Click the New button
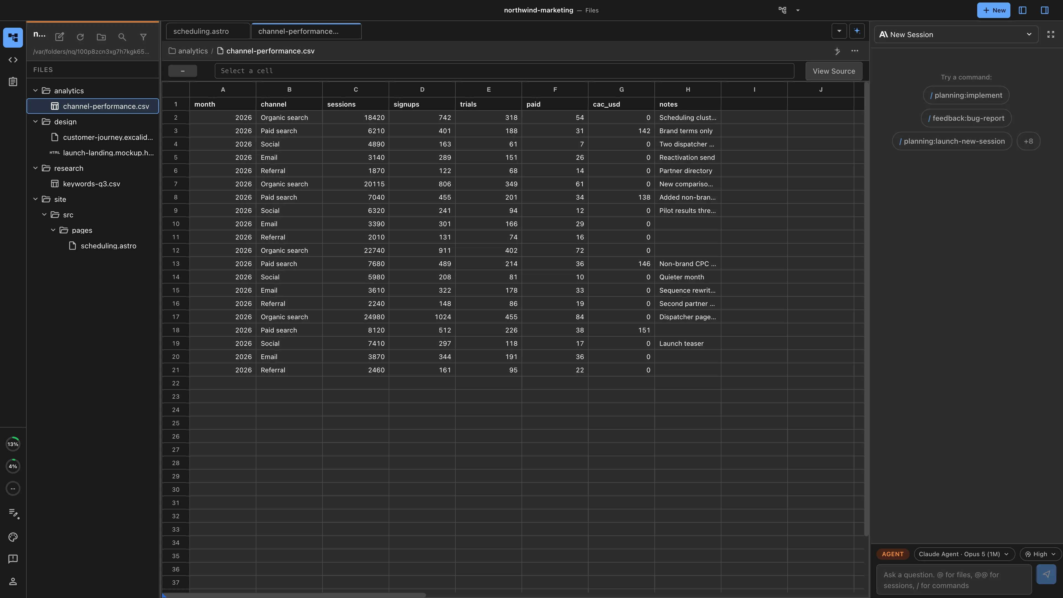 (x=994, y=10)
